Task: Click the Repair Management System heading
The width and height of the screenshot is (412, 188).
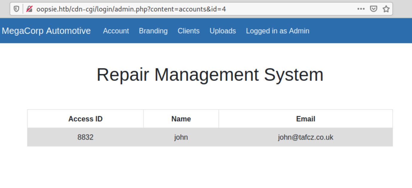Action: (x=210, y=74)
